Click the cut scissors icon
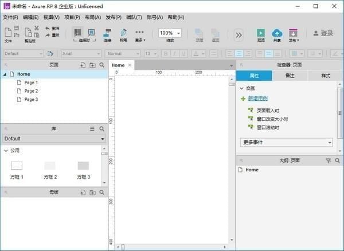344x251 pixels. tap(37, 28)
